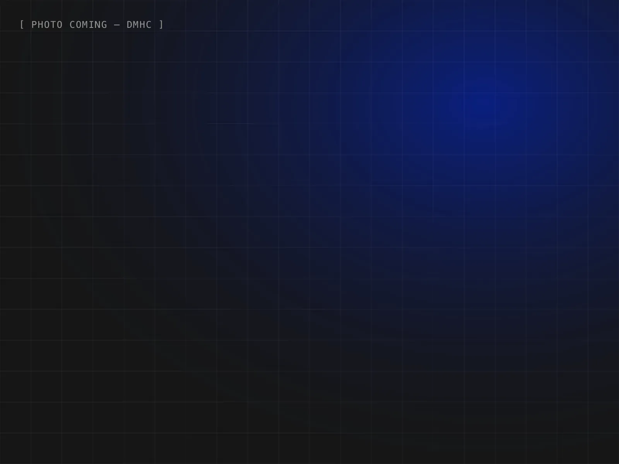This screenshot has height=464, width=619.
Task: Click the "[ PHOTO COMING — DMHC ]" placeholder text
Action: 92,25
